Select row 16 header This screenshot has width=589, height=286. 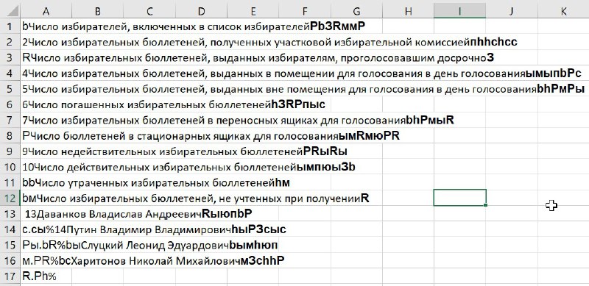click(x=10, y=260)
